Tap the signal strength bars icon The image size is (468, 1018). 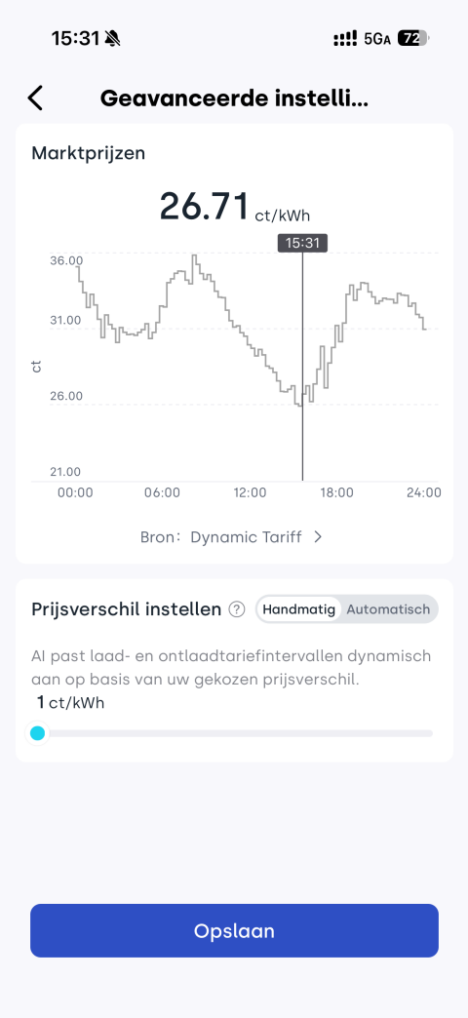345,39
